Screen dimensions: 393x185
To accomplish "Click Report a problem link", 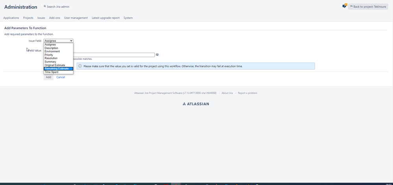I will 247,93.
